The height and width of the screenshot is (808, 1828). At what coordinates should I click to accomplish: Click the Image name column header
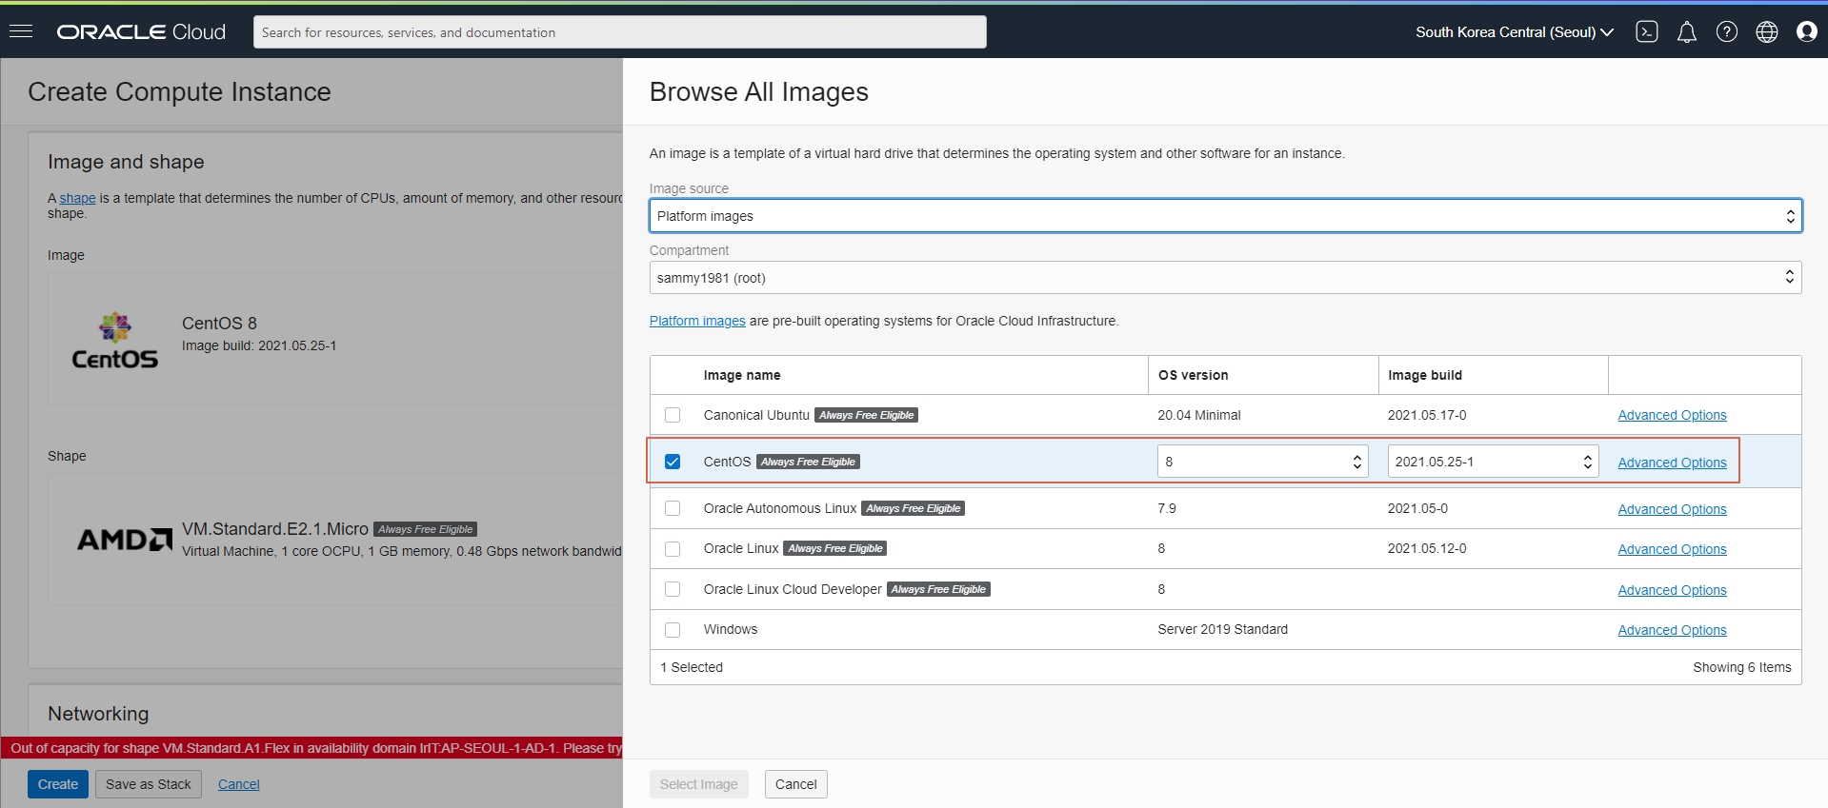coord(742,375)
